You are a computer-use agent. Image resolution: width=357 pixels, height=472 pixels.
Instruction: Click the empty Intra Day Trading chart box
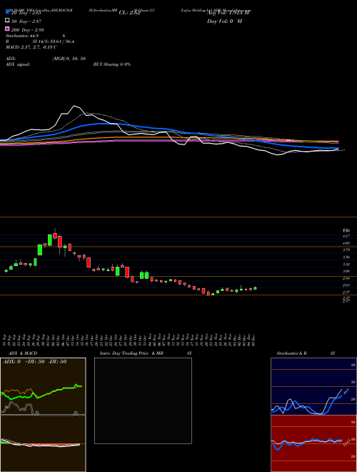click(x=143, y=400)
